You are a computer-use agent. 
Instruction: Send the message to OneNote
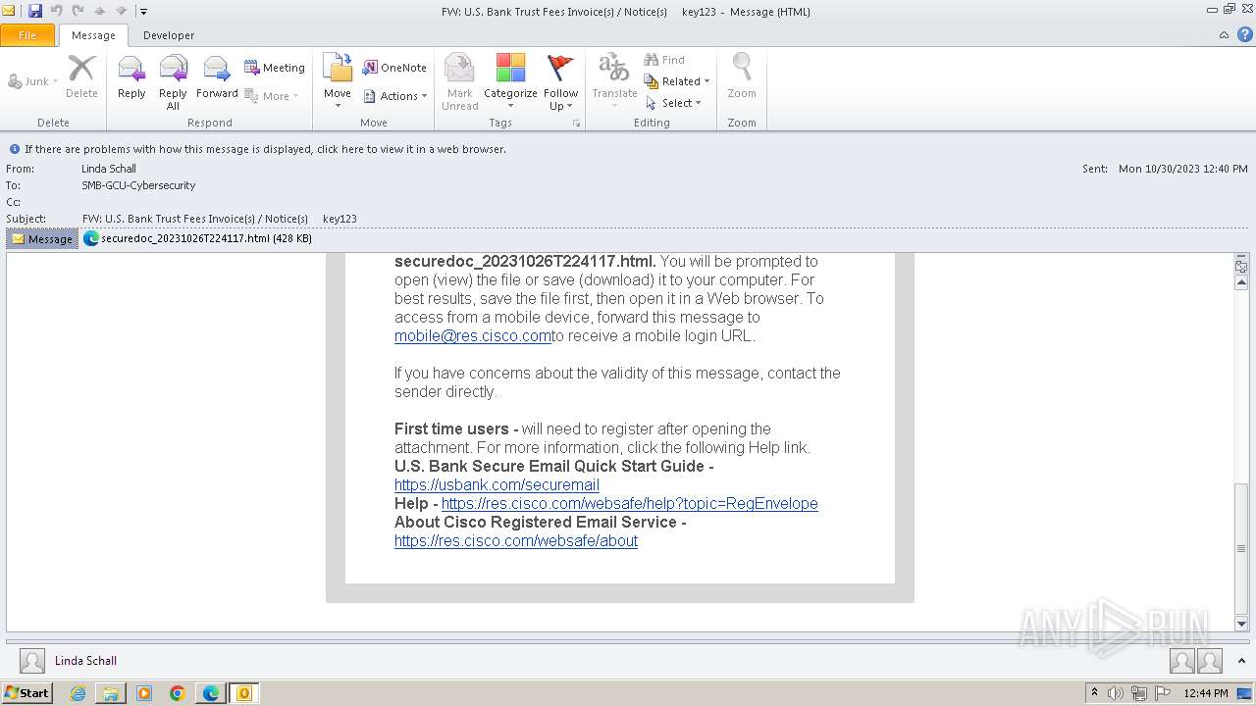pyautogui.click(x=394, y=68)
